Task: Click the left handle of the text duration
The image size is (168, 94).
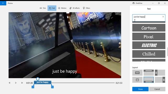Action: pyautogui.click(x=33, y=87)
